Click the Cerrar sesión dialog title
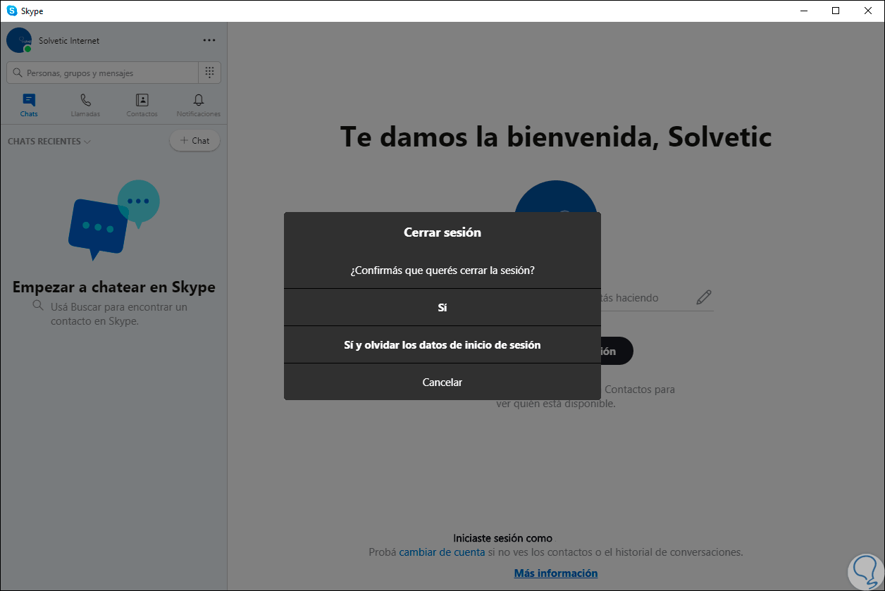This screenshot has width=885, height=591. pos(442,232)
